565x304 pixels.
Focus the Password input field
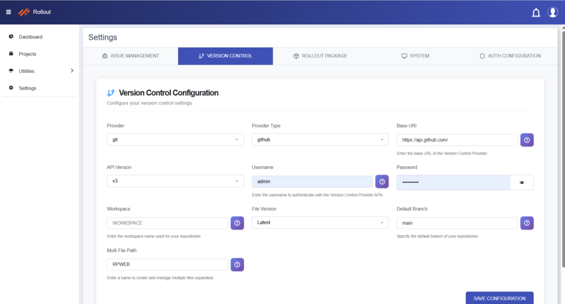454,182
